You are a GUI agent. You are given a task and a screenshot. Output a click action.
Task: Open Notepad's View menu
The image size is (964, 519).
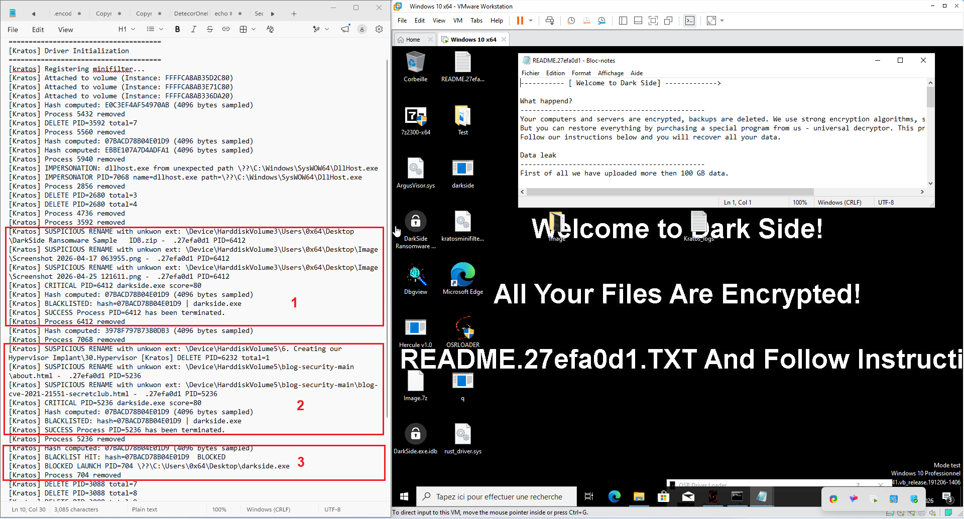65,30
